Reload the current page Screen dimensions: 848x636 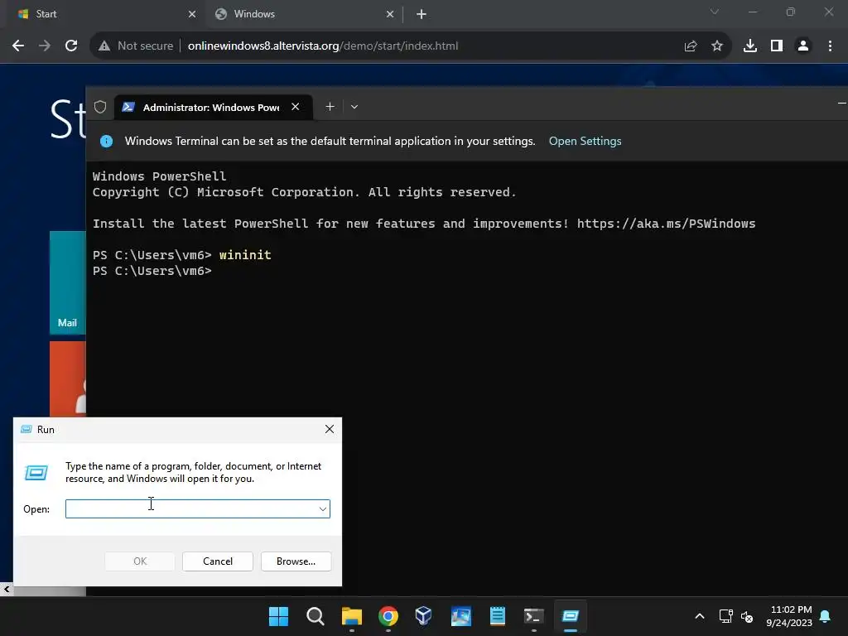(71, 46)
